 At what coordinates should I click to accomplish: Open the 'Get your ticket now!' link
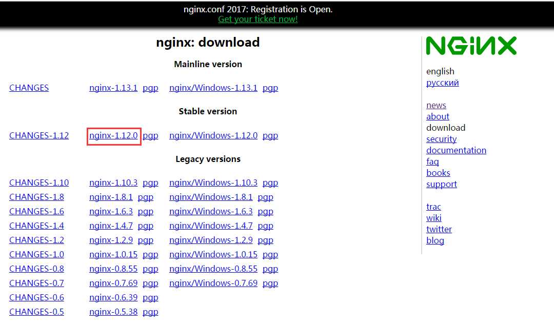(258, 19)
